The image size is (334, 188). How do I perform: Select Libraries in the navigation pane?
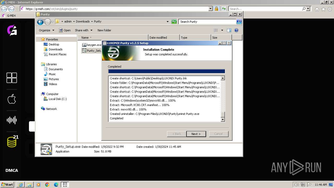coord(51,64)
